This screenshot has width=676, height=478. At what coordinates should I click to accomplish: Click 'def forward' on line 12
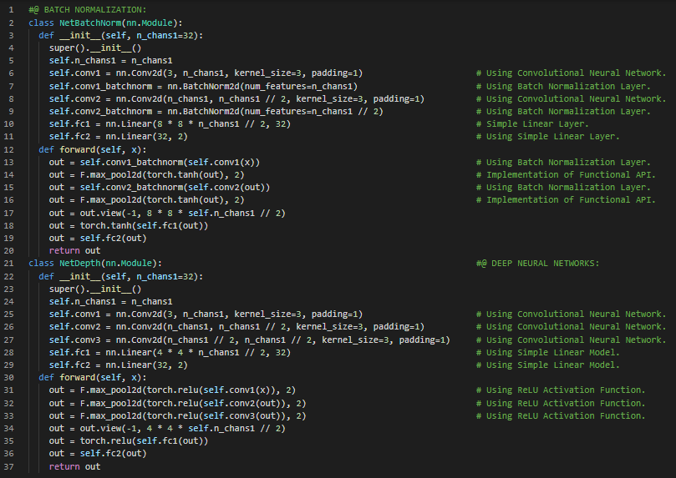pyautogui.click(x=64, y=149)
